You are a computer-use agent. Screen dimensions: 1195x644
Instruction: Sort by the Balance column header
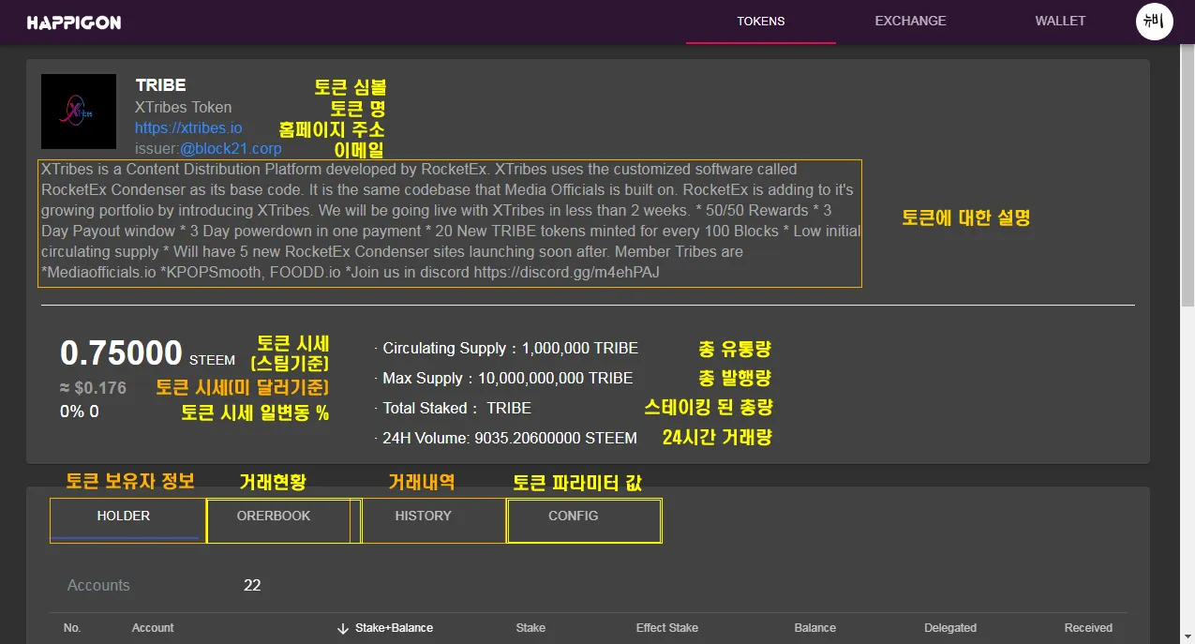tap(815, 628)
